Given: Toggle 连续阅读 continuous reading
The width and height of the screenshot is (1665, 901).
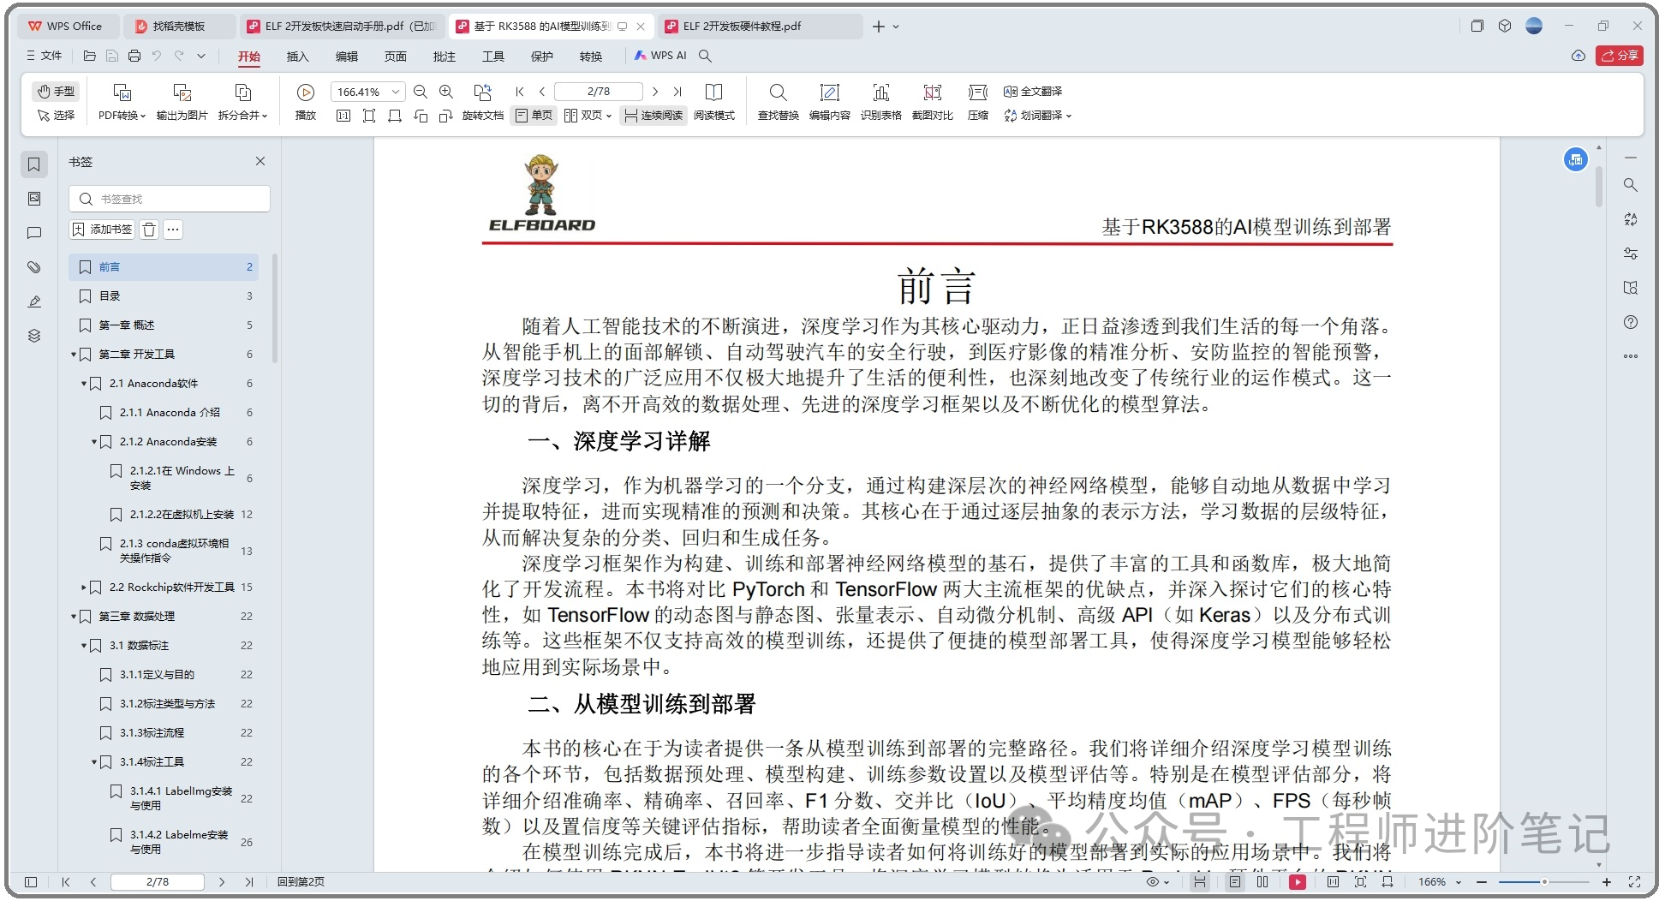Looking at the screenshot, I should click(x=654, y=116).
